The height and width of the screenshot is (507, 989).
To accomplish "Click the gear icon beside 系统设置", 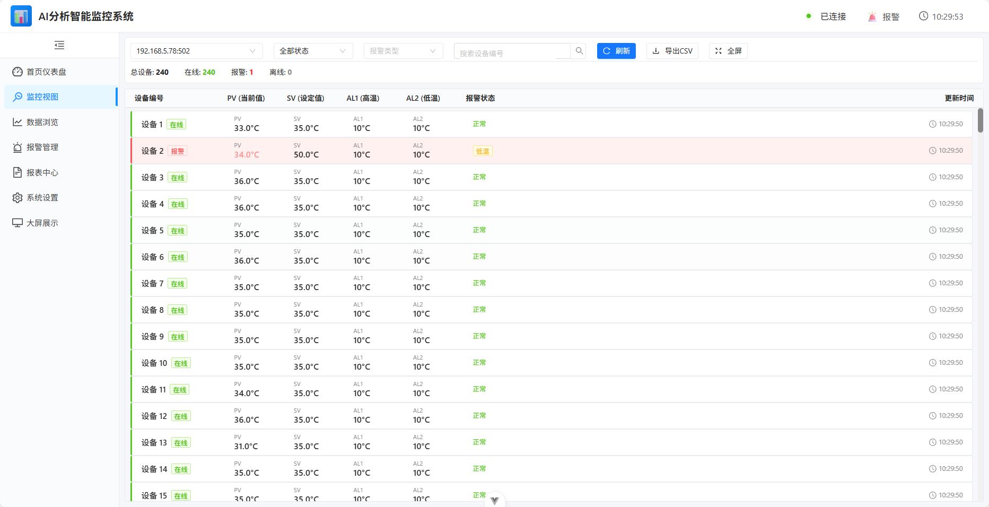I will pyautogui.click(x=17, y=197).
